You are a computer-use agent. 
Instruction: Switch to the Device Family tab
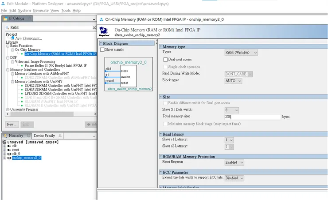(x=44, y=136)
